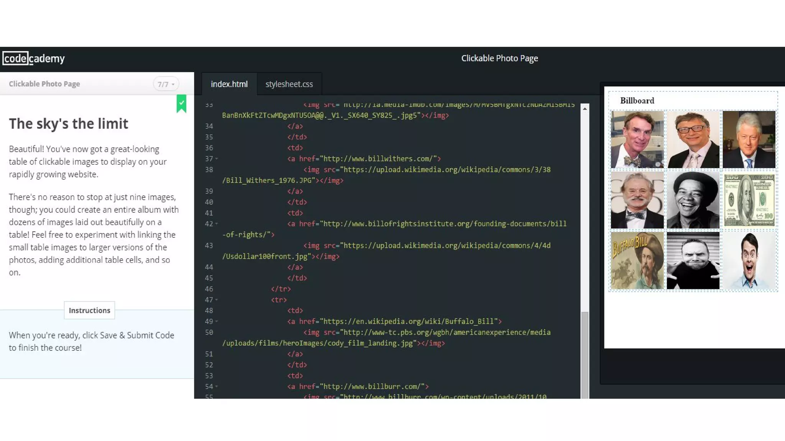
Task: Click the Clickable Photo Page sidebar title
Action: [x=44, y=84]
